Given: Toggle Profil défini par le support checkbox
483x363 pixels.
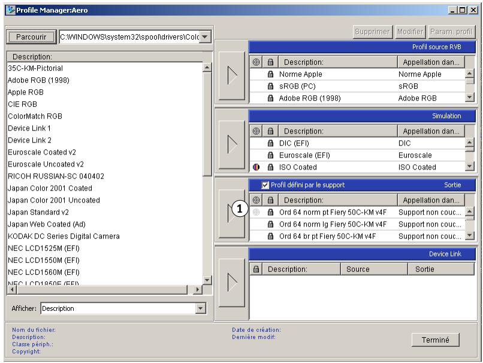Looking at the screenshot, I should [265, 185].
